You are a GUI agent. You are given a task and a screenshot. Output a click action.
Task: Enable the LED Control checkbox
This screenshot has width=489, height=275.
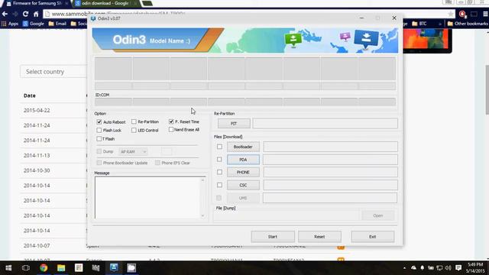coord(134,130)
